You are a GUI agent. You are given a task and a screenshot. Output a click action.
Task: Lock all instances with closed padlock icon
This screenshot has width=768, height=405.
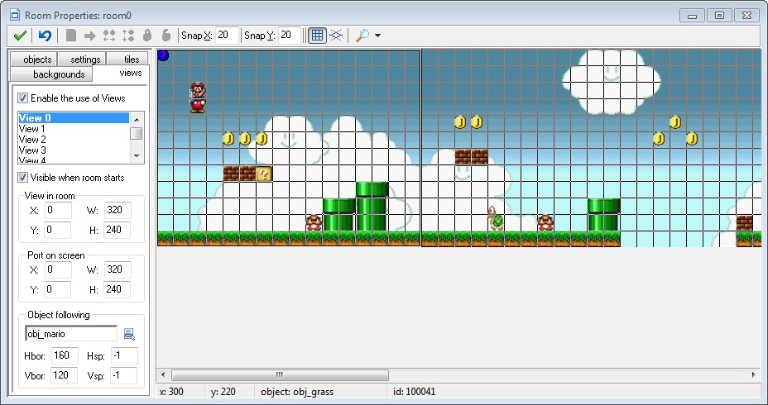coord(147,36)
